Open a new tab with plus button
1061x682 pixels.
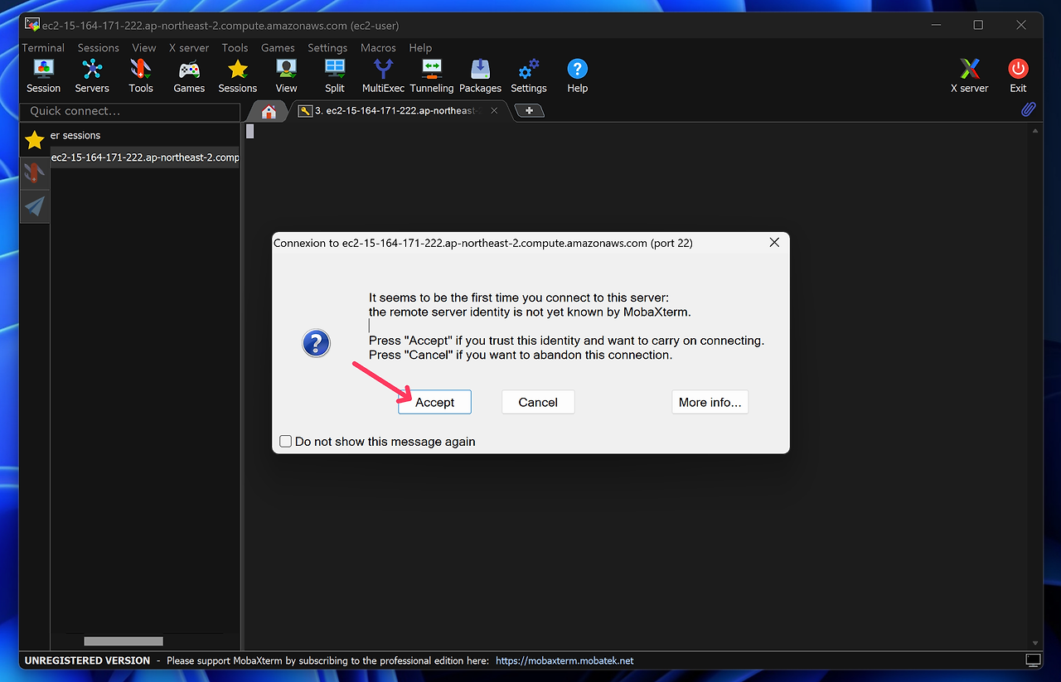click(529, 110)
